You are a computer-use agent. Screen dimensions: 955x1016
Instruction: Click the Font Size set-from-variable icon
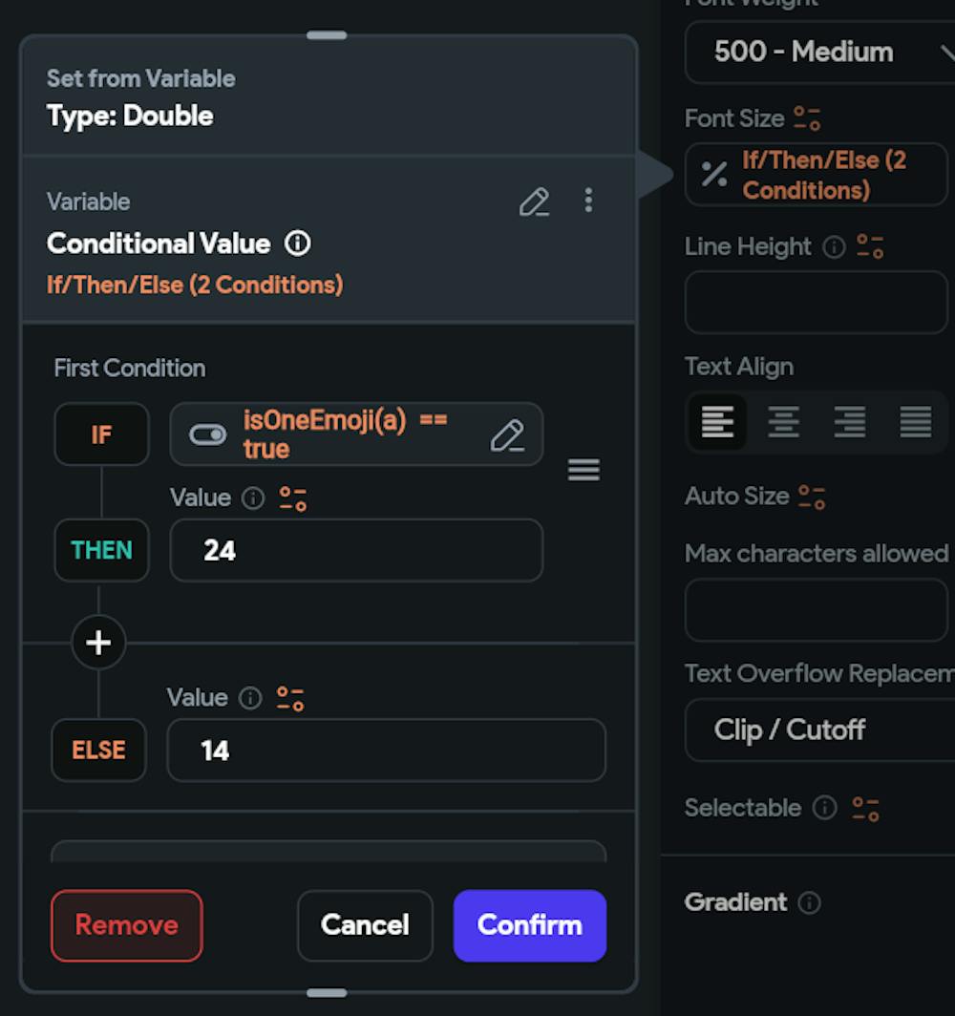pyautogui.click(x=807, y=118)
